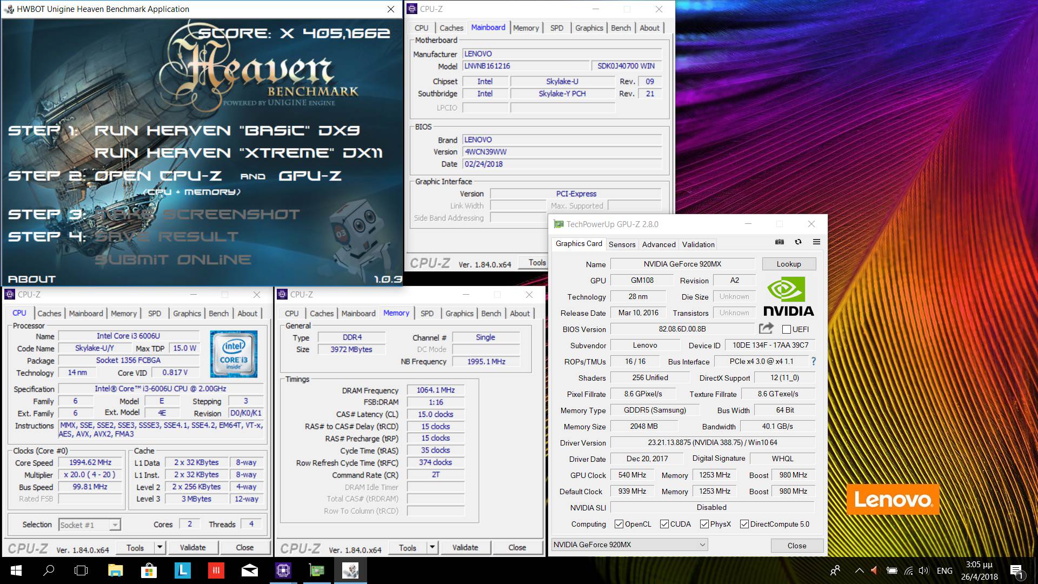Open Graphics tab in Mainboard CPU-Z window

coord(589,28)
